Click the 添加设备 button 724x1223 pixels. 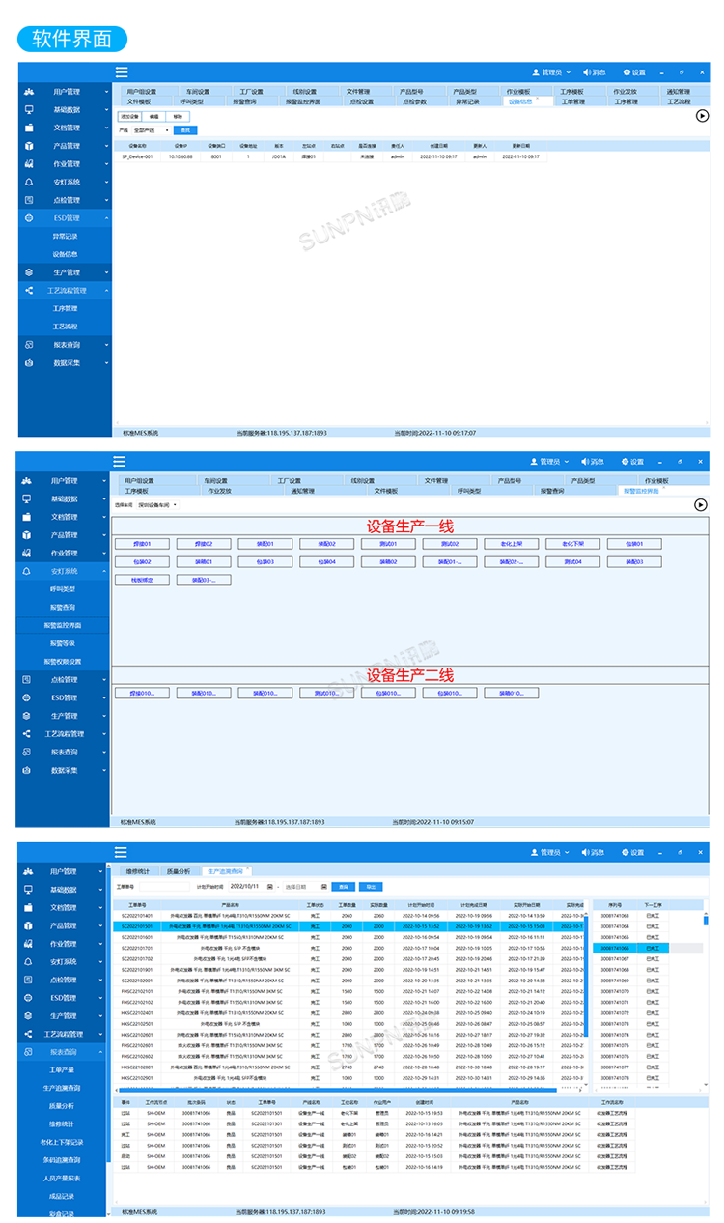coord(130,116)
